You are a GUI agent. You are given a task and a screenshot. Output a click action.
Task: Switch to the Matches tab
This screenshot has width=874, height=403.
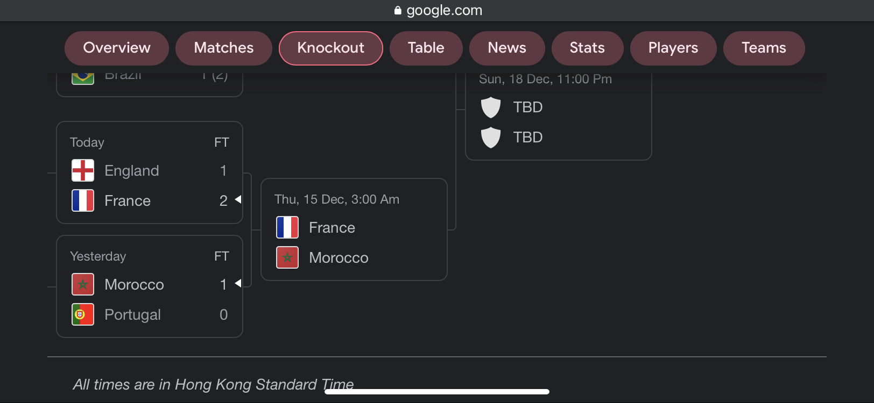tap(224, 48)
